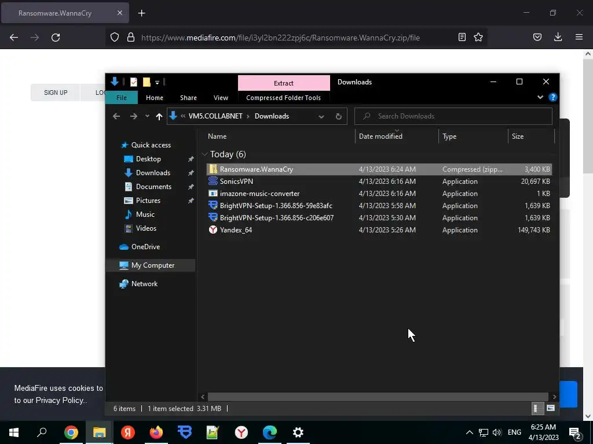Click the Yandex_64 installer icon
This screenshot has width=593, height=444.
[x=213, y=230]
